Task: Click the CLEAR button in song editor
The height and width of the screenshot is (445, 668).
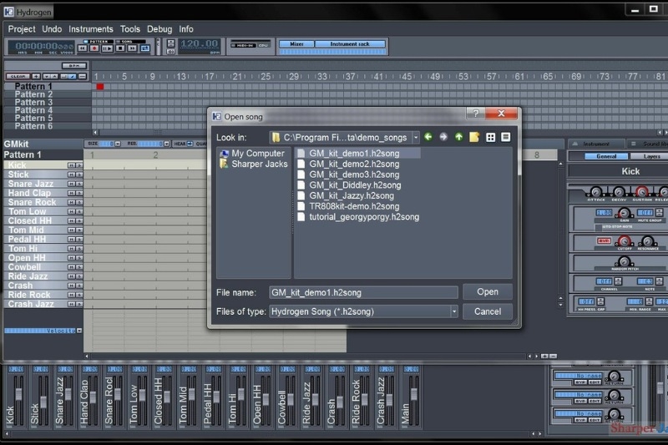Action: [x=18, y=77]
